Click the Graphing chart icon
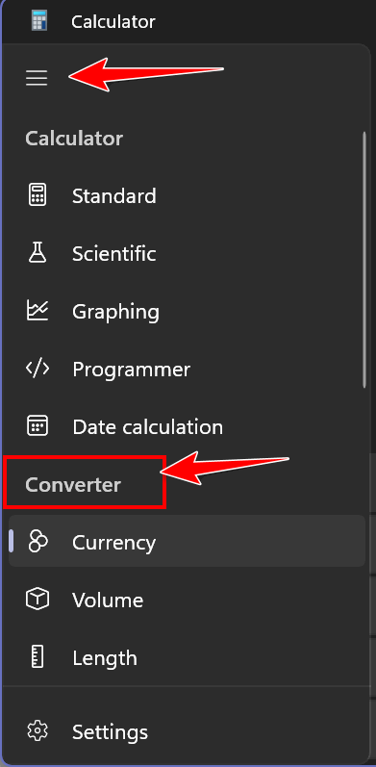Screen dimensions: 376x767 pos(38,311)
